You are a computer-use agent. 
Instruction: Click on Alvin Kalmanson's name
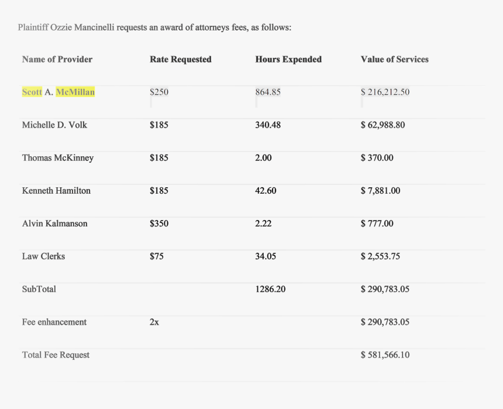click(54, 224)
